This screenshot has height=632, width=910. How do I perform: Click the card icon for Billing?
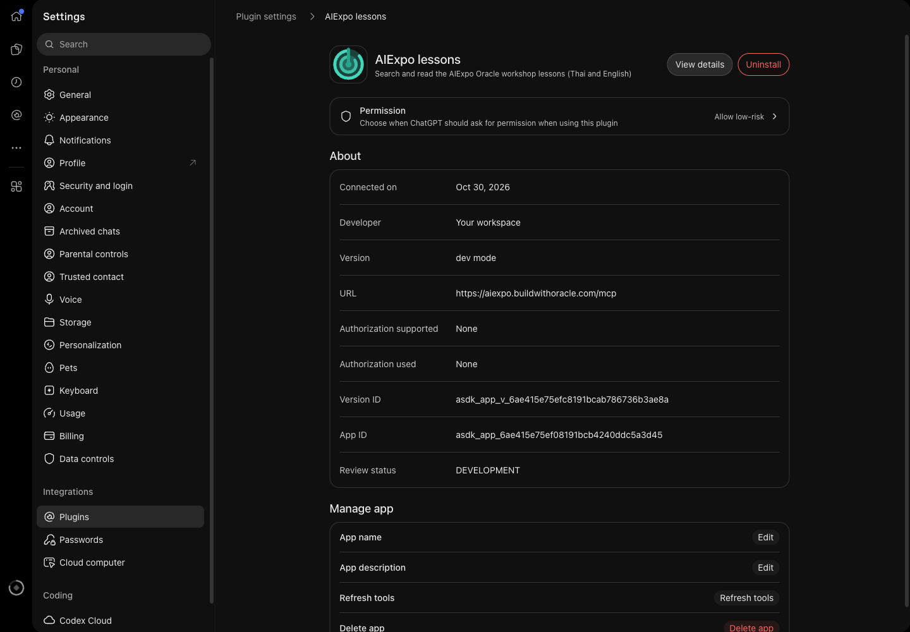[49, 436]
